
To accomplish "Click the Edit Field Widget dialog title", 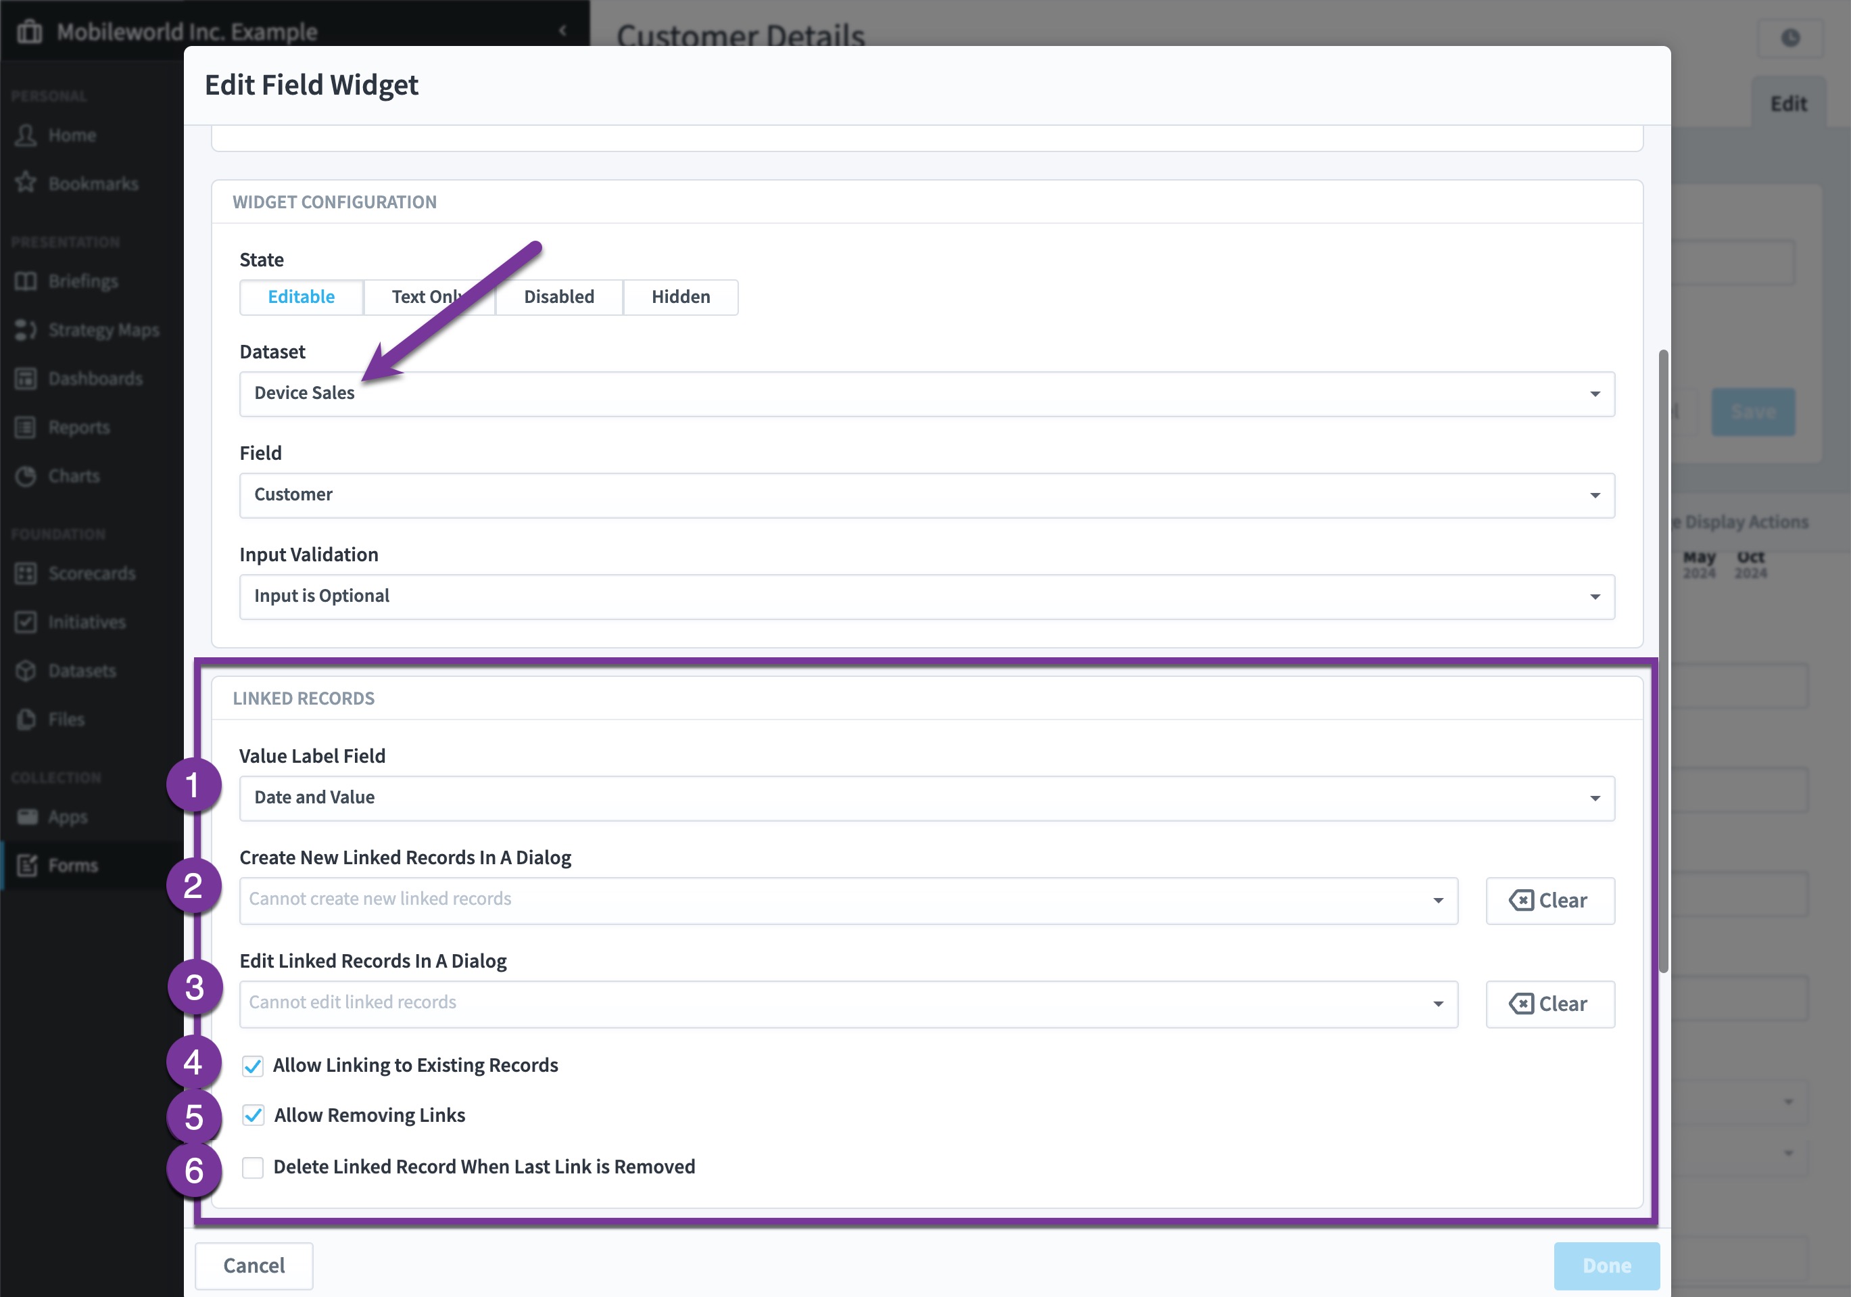I will (311, 85).
